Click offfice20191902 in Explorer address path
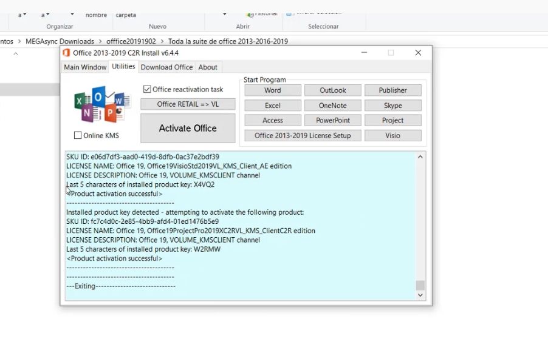The width and height of the screenshot is (548, 347). [131, 41]
